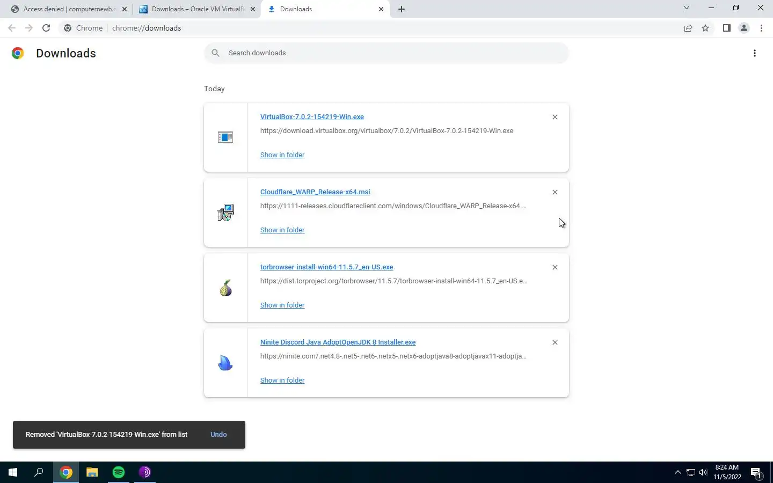The height and width of the screenshot is (483, 773).
Task: Click Chrome icon in the taskbar
Action: tap(66, 472)
